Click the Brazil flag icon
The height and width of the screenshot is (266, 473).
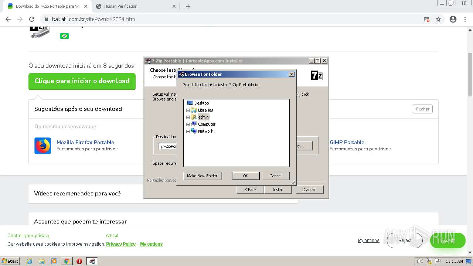coord(64,36)
